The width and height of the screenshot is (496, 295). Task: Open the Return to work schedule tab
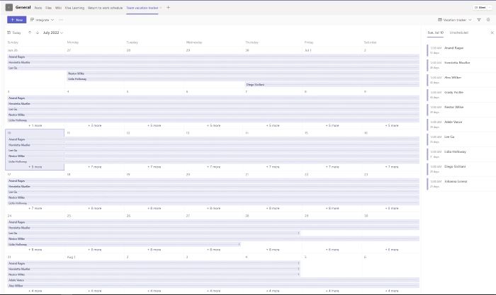[105, 8]
